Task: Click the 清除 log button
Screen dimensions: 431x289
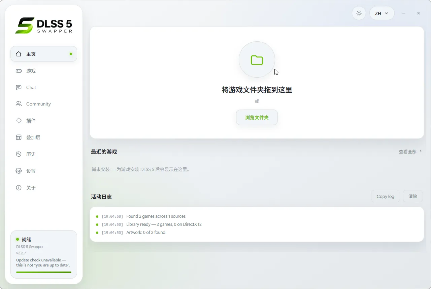Action: pos(413,196)
